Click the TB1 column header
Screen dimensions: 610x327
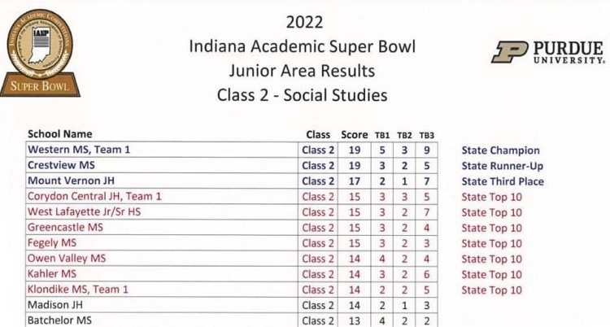tap(382, 134)
